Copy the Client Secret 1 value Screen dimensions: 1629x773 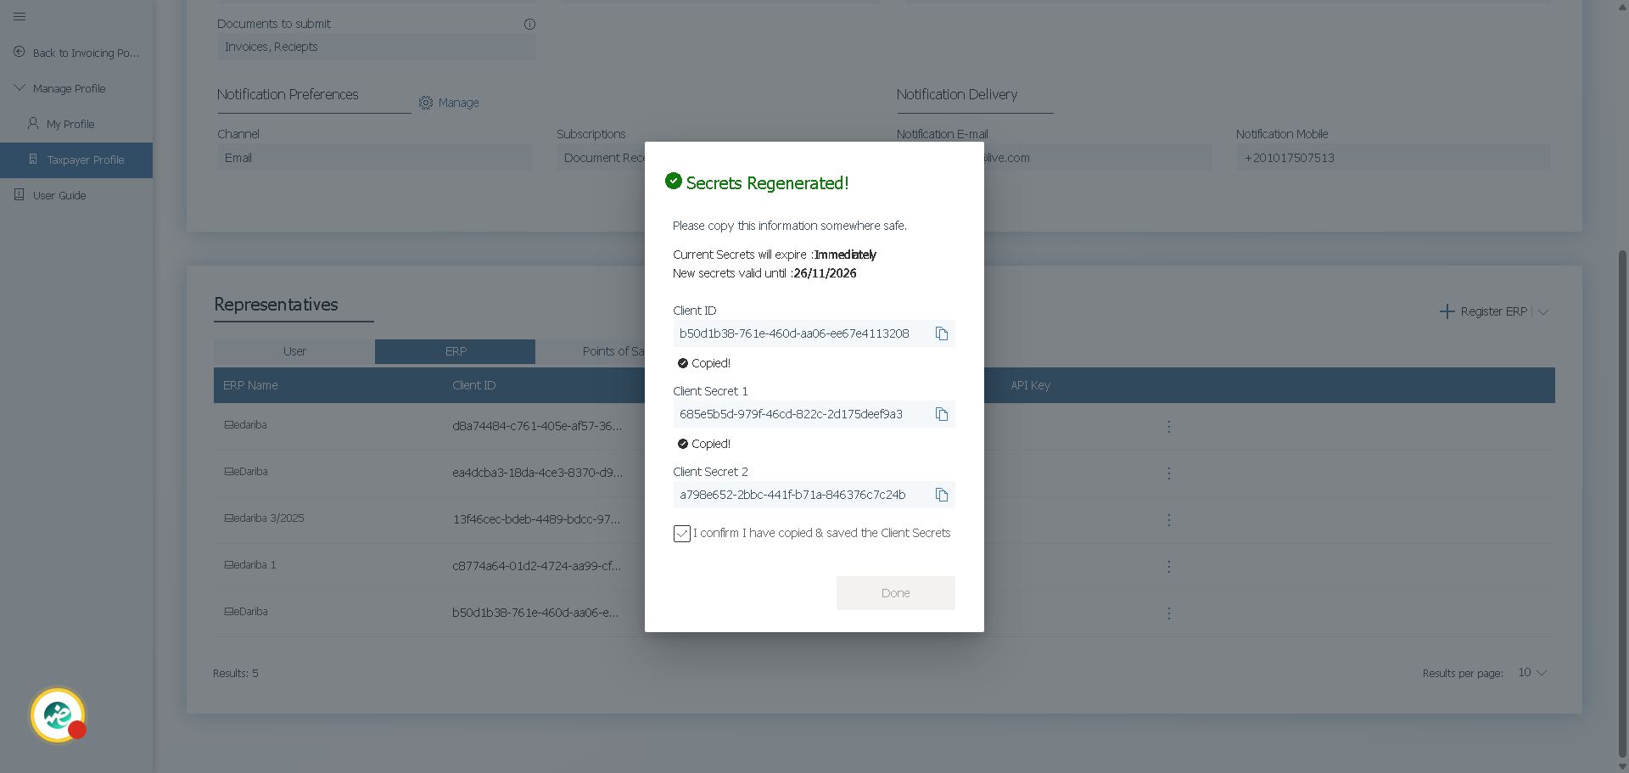pos(942,414)
